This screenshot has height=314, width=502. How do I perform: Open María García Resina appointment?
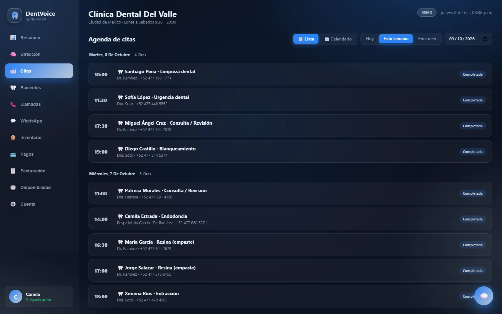point(290,245)
